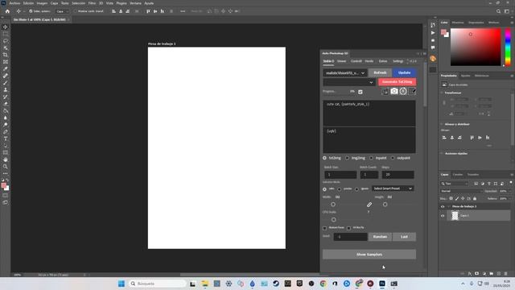This screenshot has height=290, width=515.
Task: Click the blue Update button
Action: [404, 72]
